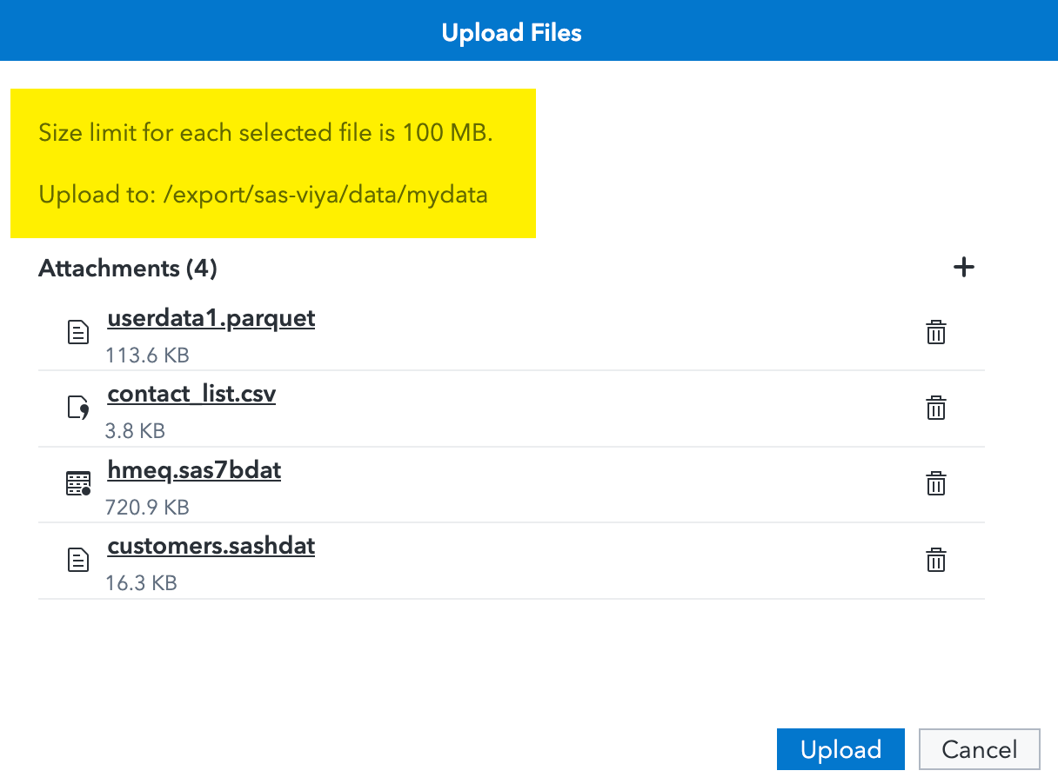Click the contact_list.csv file type icon
The height and width of the screenshot is (784, 1058).
(78, 408)
